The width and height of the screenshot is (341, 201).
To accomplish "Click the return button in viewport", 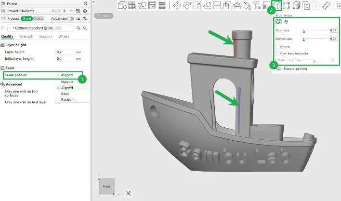I will [104, 15].
